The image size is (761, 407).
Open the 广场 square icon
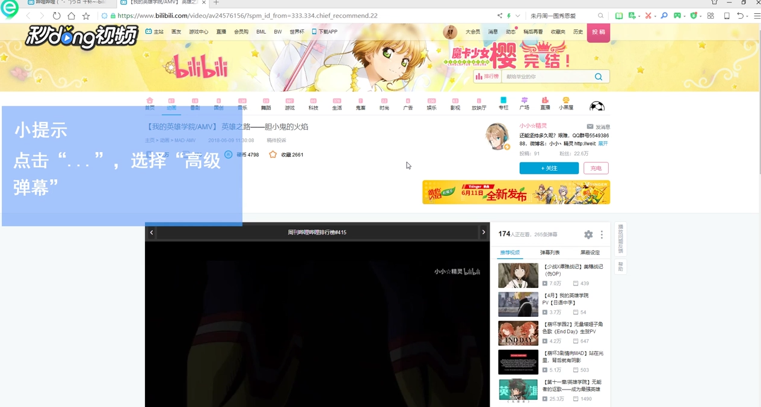(525, 103)
